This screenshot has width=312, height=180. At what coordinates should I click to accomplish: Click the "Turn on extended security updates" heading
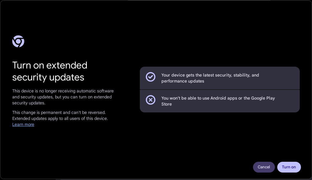point(50,71)
